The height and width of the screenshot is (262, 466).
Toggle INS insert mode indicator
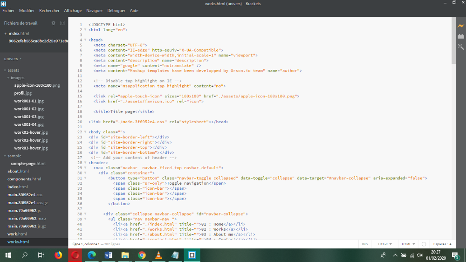[x=365, y=244]
